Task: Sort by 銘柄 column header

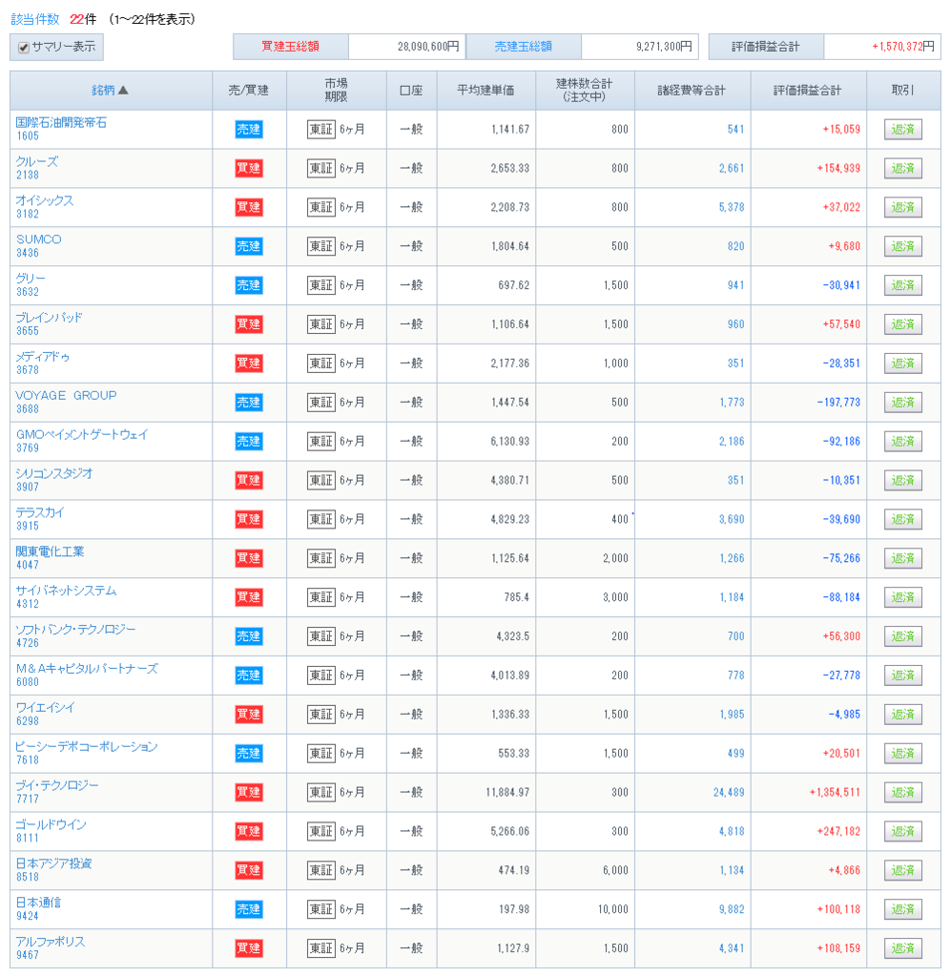Action: coord(110,91)
